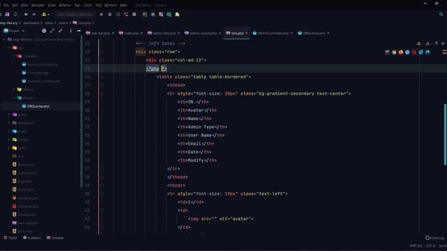Open the user accounts dropdown in toolbar
The image size is (447, 251).
tap(45, 14)
